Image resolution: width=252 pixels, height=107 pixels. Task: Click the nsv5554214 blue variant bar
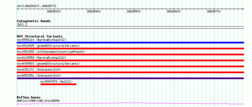coord(130,43)
